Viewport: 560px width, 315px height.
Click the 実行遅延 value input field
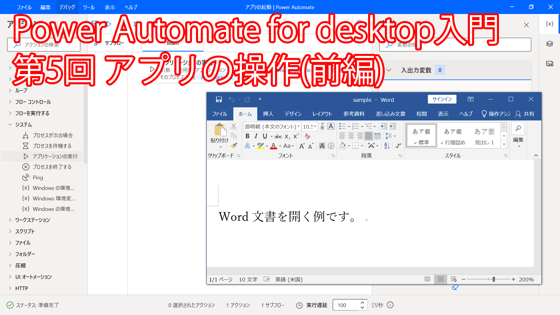pos(346,305)
